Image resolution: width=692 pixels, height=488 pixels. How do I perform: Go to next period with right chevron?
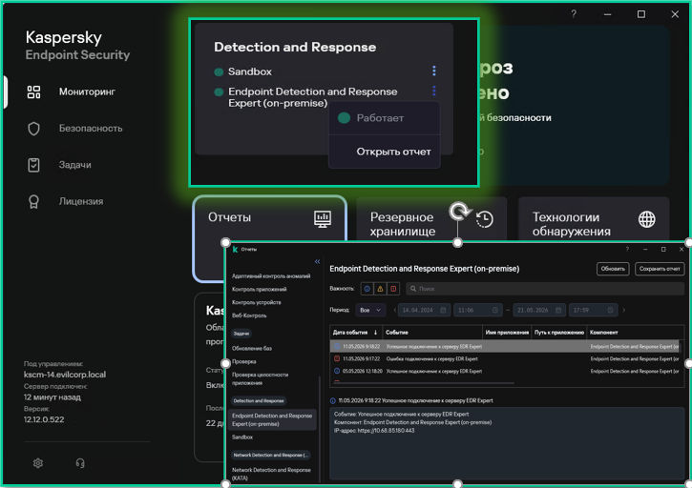click(x=623, y=311)
